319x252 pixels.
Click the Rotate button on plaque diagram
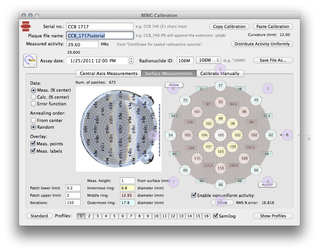tap(174, 85)
